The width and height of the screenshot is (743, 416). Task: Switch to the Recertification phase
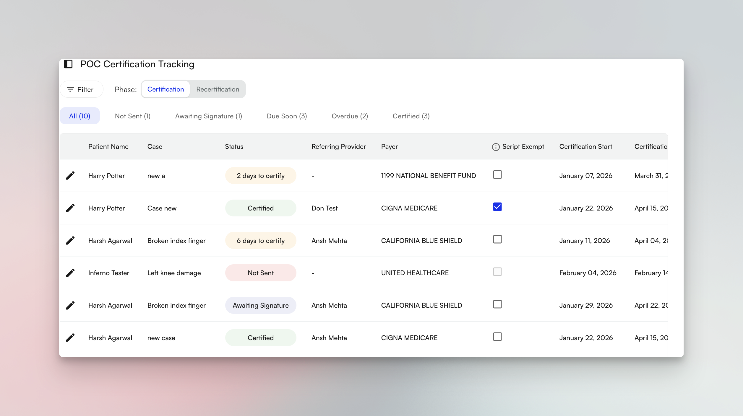point(218,89)
